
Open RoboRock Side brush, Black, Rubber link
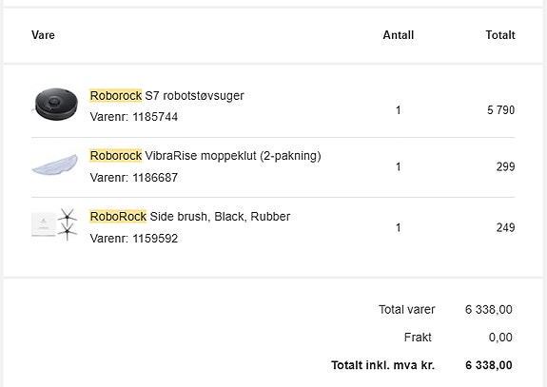pos(189,217)
